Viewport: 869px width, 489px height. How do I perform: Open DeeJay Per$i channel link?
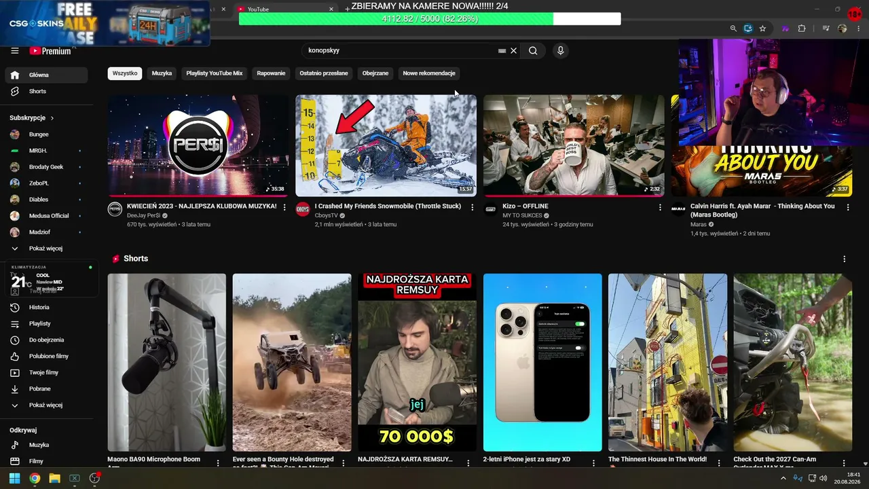click(x=144, y=215)
